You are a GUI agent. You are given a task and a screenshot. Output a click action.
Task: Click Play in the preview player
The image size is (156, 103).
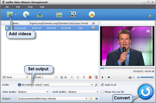tap(103, 77)
